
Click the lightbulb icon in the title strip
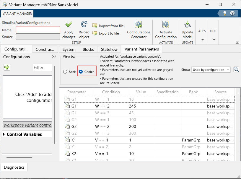pos(225,13)
